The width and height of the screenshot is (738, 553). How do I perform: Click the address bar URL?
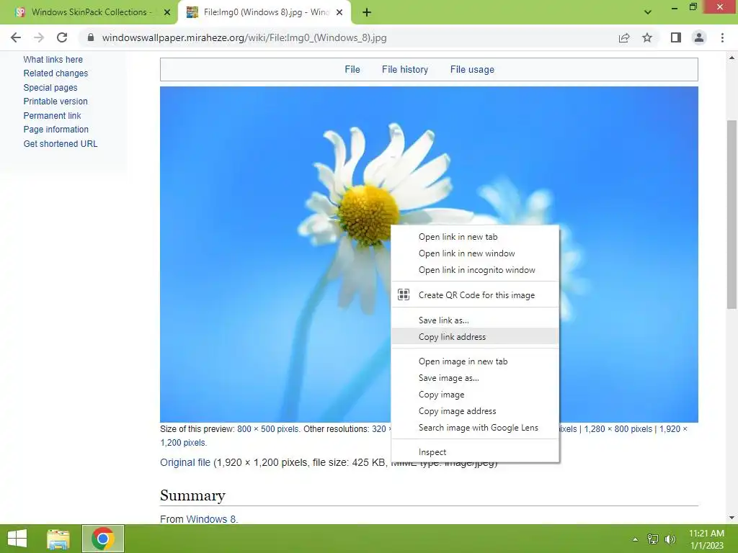tap(244, 37)
